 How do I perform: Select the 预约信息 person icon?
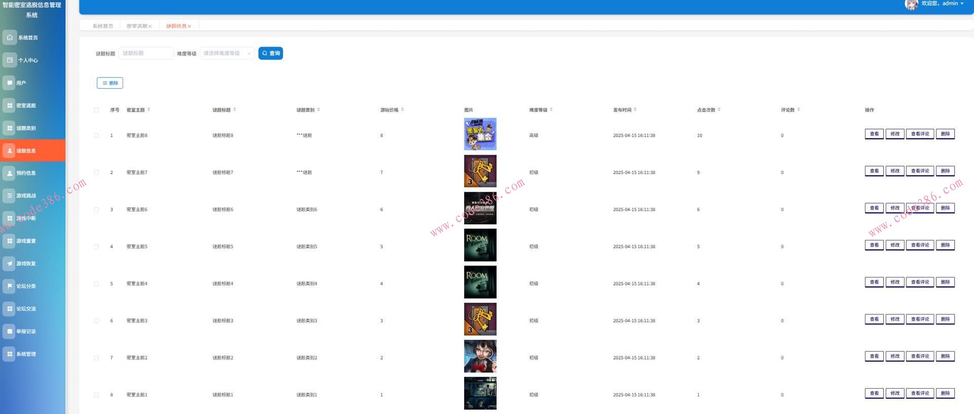(9, 173)
